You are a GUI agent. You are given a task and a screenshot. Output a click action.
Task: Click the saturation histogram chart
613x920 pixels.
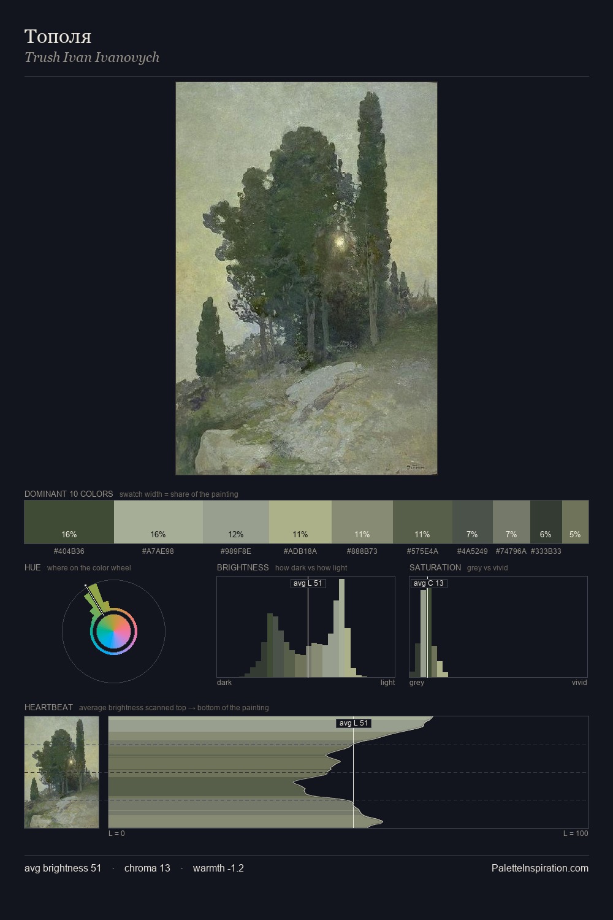coord(498,627)
